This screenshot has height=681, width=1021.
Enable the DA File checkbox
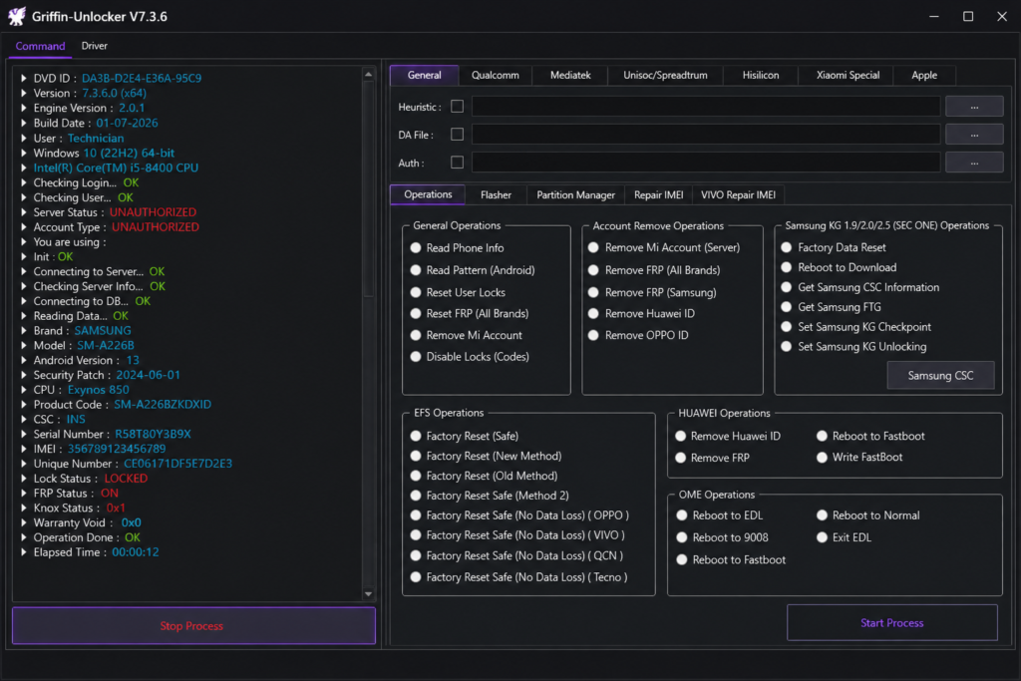point(457,135)
